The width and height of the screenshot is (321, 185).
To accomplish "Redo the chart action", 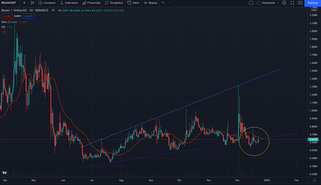I will pyautogui.click(x=169, y=3).
